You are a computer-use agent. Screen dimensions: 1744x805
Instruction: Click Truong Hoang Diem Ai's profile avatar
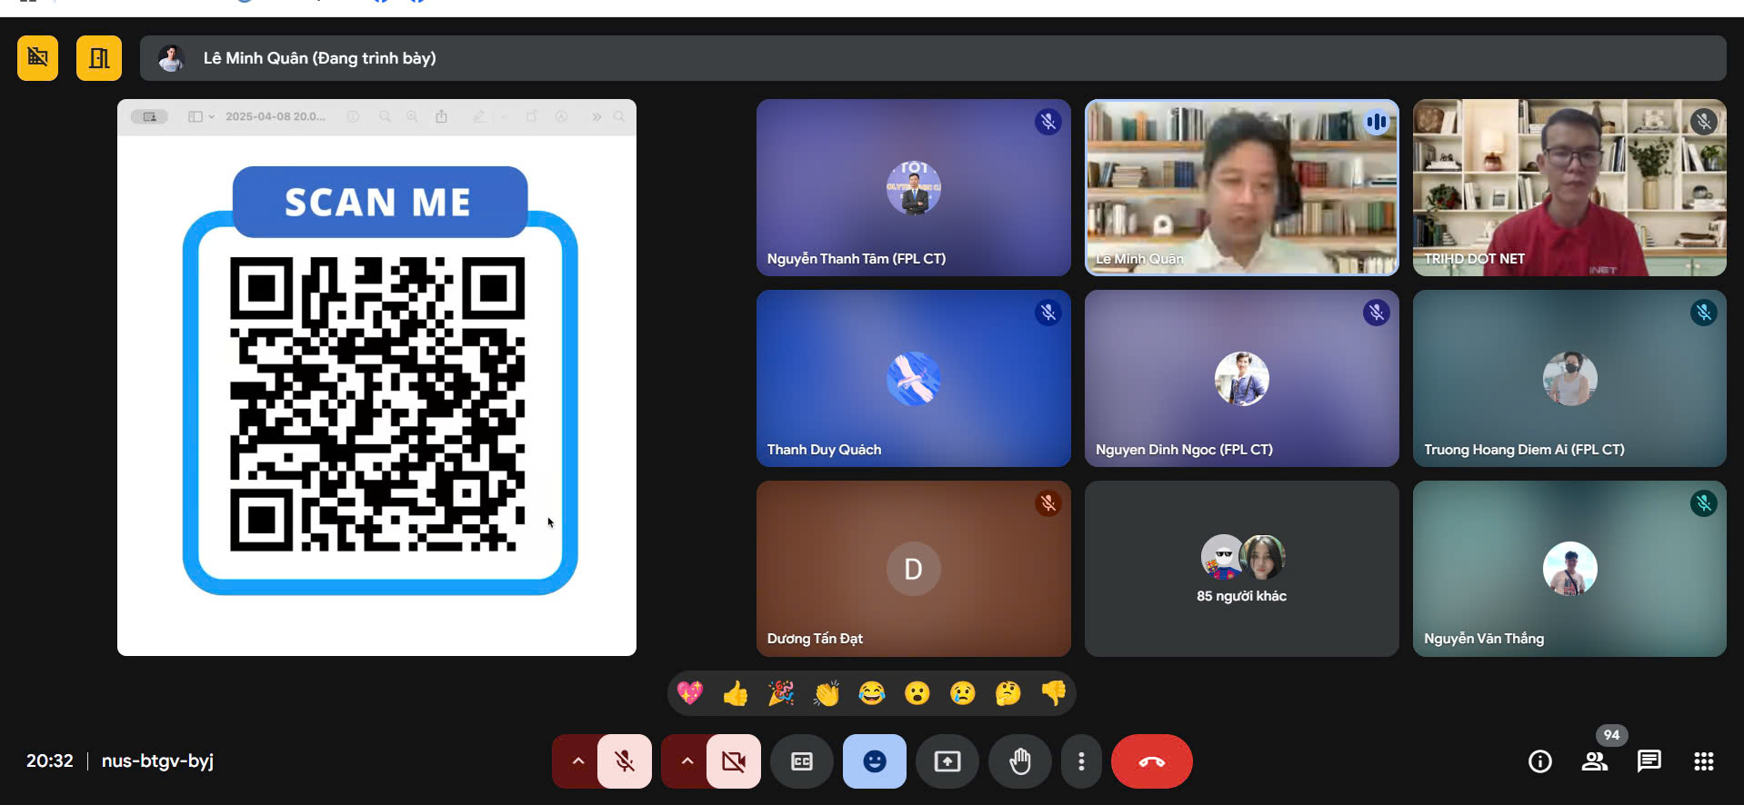[x=1570, y=379]
